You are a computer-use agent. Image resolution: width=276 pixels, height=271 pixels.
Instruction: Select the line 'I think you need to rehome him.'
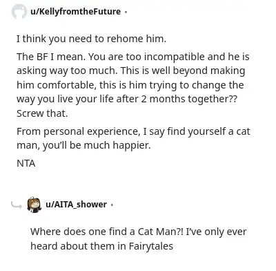click(x=91, y=39)
